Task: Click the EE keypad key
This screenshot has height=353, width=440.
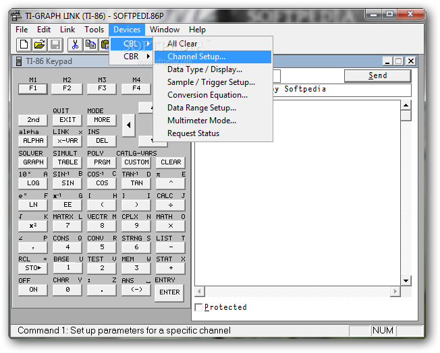Action: [x=67, y=205]
